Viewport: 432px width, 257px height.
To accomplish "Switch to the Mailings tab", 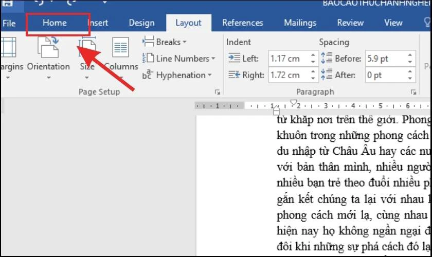I will point(300,23).
